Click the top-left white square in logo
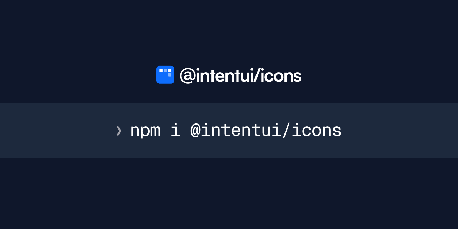The height and width of the screenshot is (229, 458). 161,70
